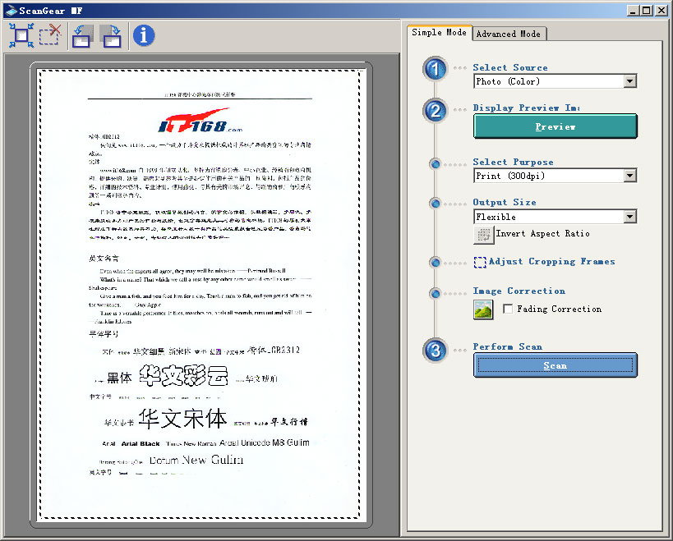Select the Simple Mode tab
The height and width of the screenshot is (541, 673).
pos(440,33)
